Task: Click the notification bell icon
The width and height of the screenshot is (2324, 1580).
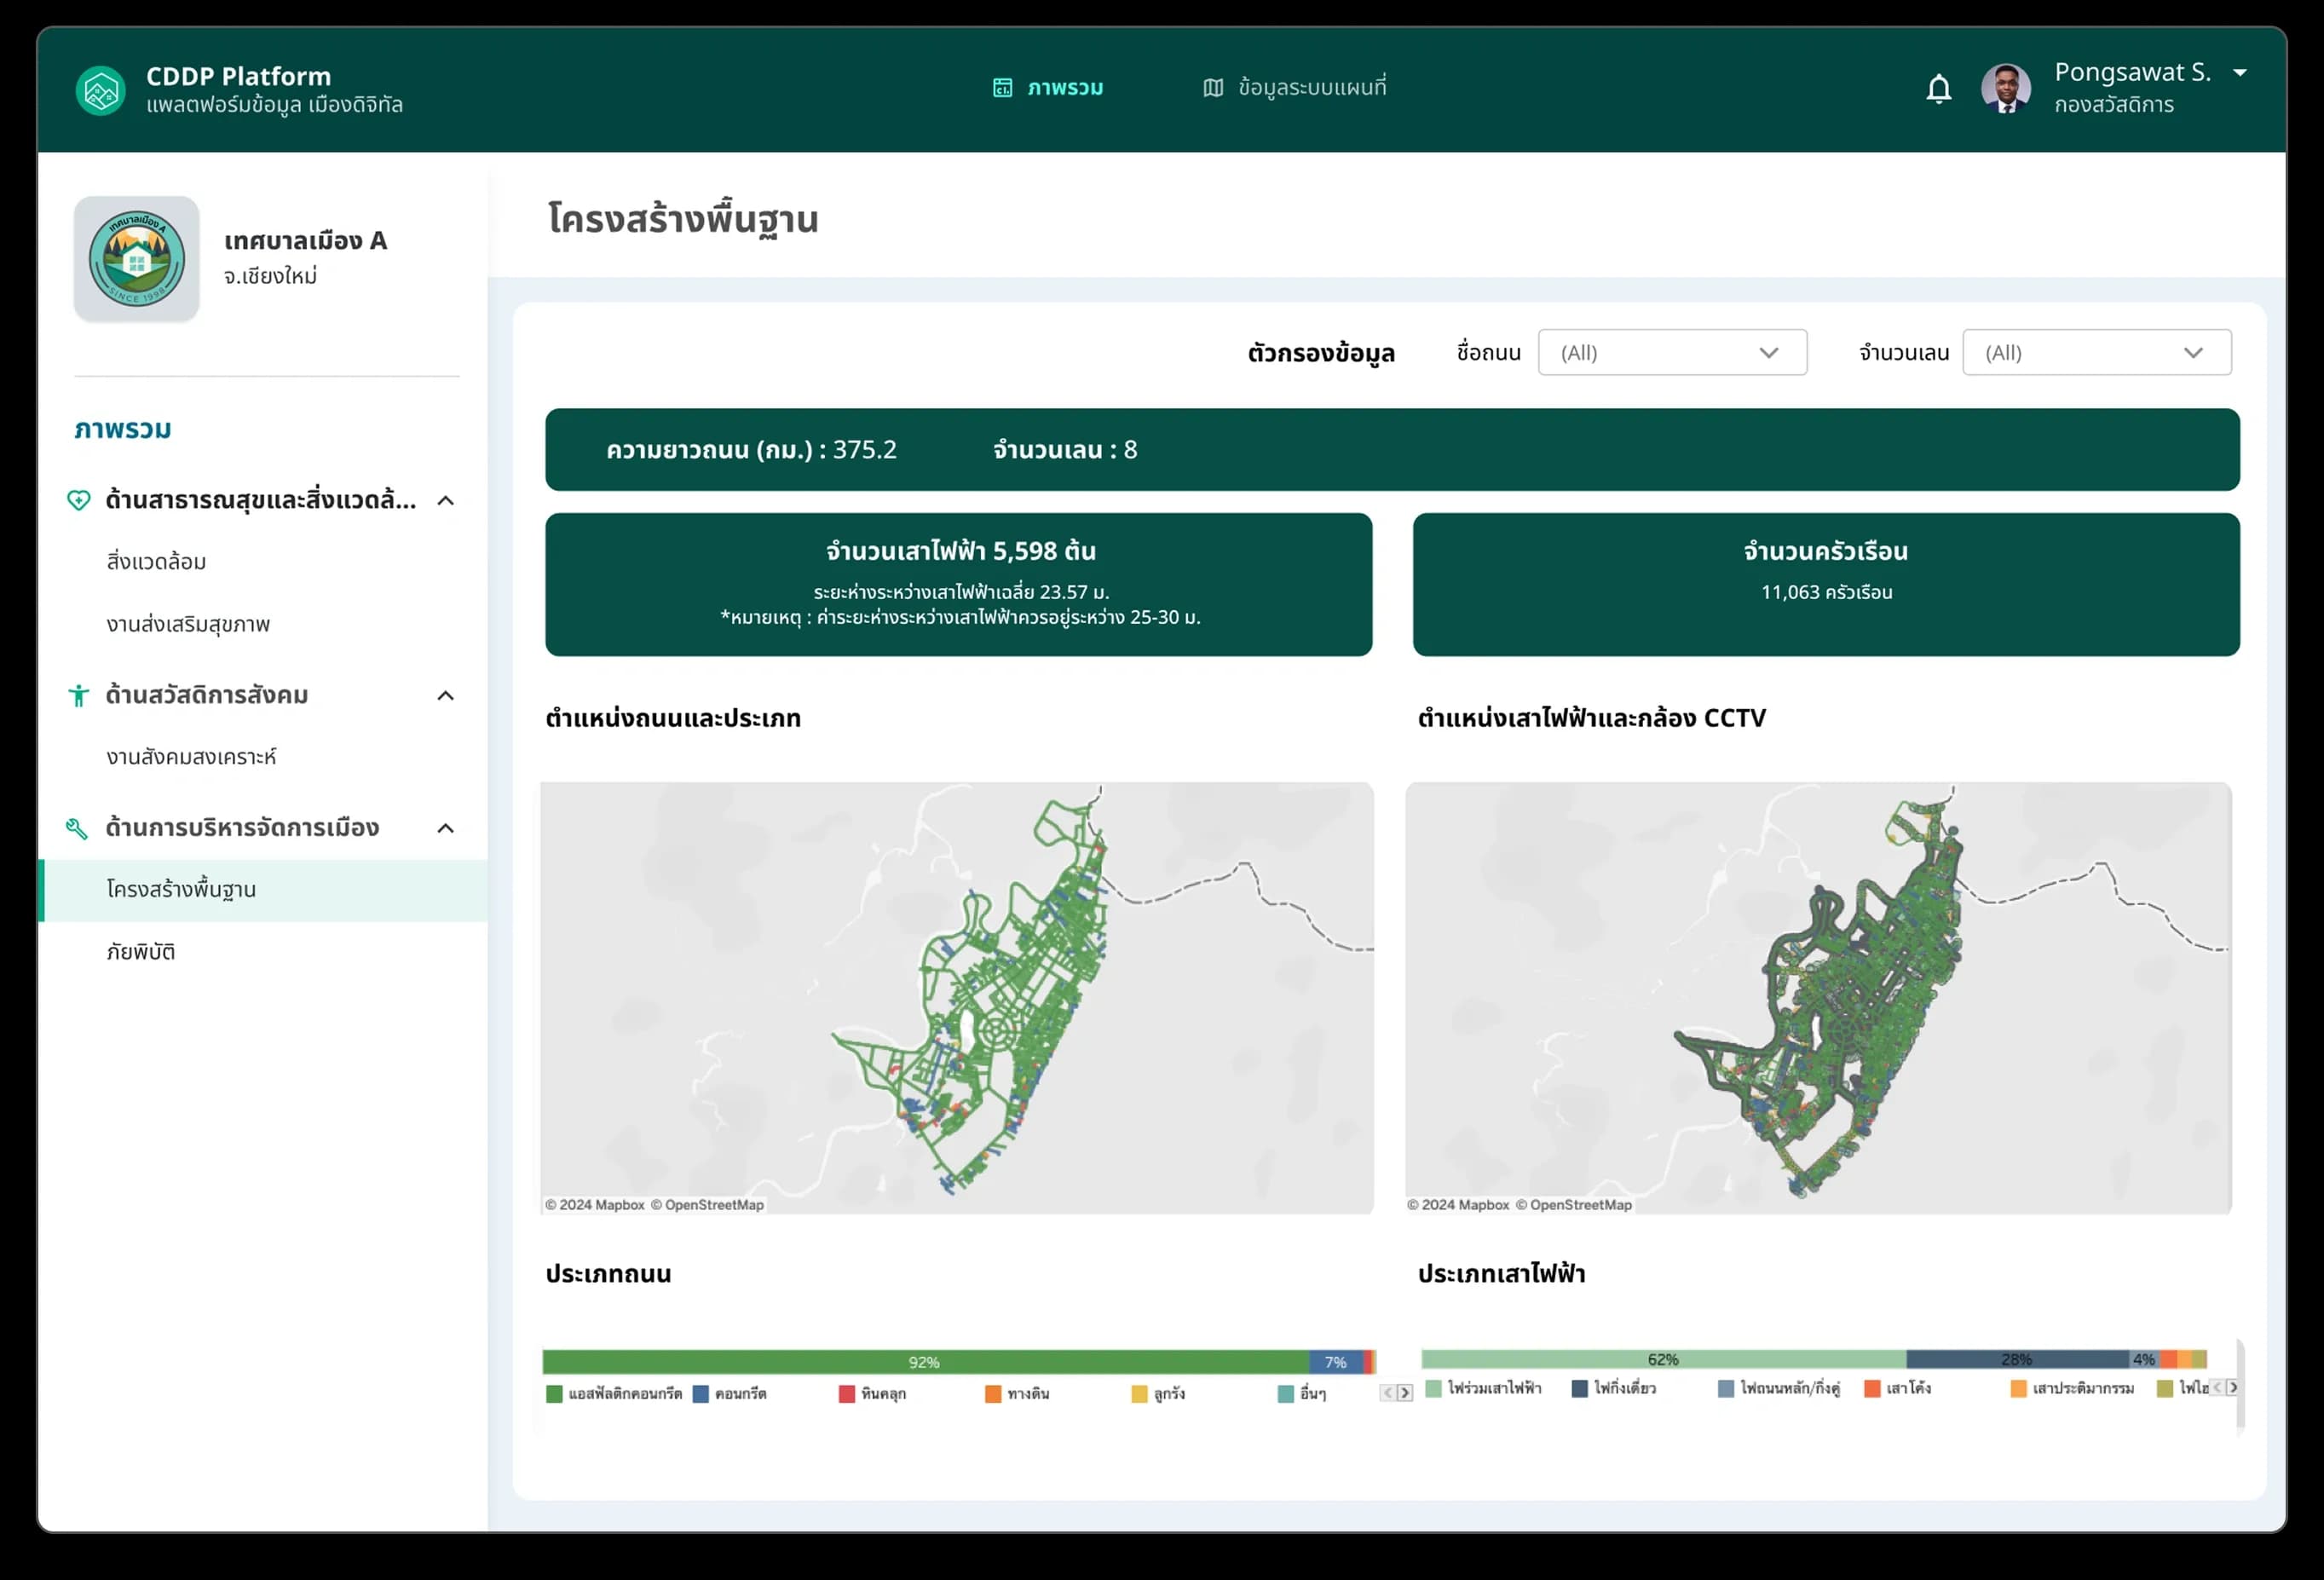Action: [1938, 89]
